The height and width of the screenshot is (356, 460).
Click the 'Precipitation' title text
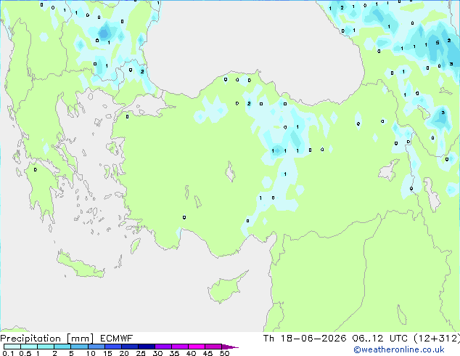point(30,339)
